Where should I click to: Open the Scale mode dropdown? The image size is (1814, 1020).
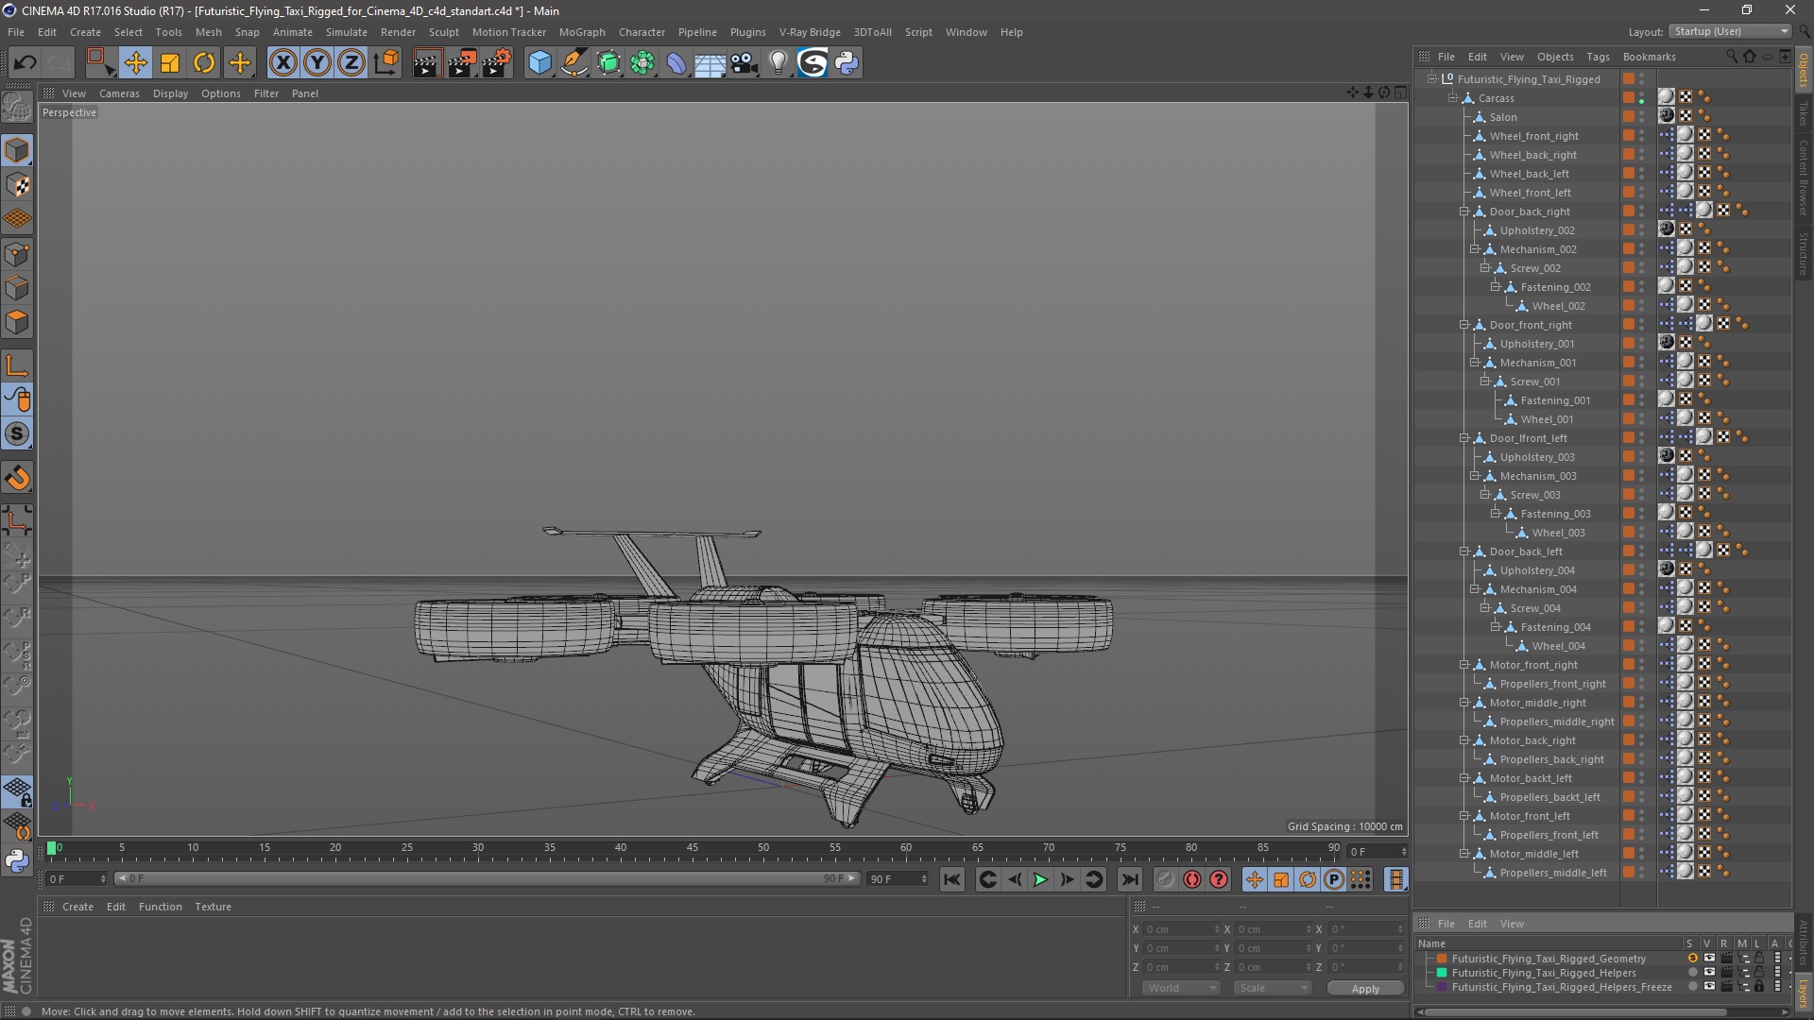point(1274,988)
